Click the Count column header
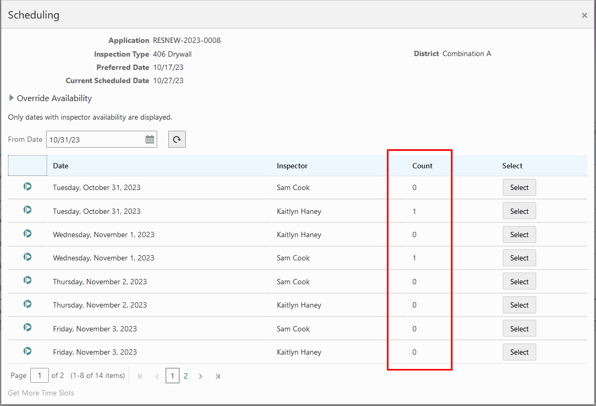The image size is (596, 406). click(422, 166)
